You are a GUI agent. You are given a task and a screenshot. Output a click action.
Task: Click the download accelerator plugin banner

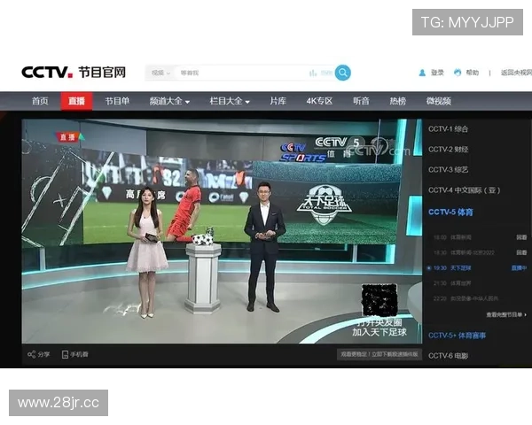[379, 354]
